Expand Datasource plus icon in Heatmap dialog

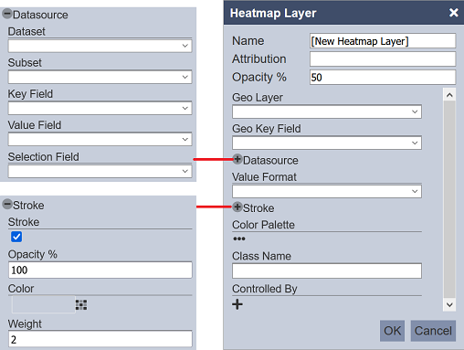point(237,159)
